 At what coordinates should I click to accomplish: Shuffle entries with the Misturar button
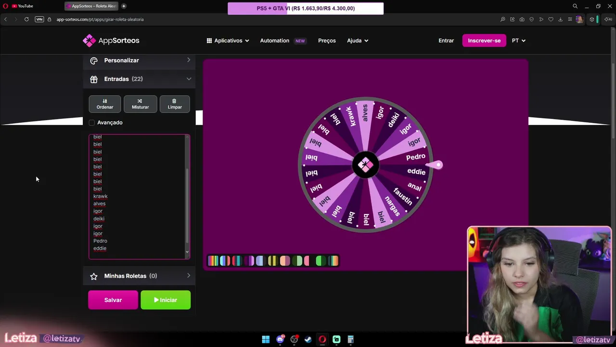pos(140,104)
